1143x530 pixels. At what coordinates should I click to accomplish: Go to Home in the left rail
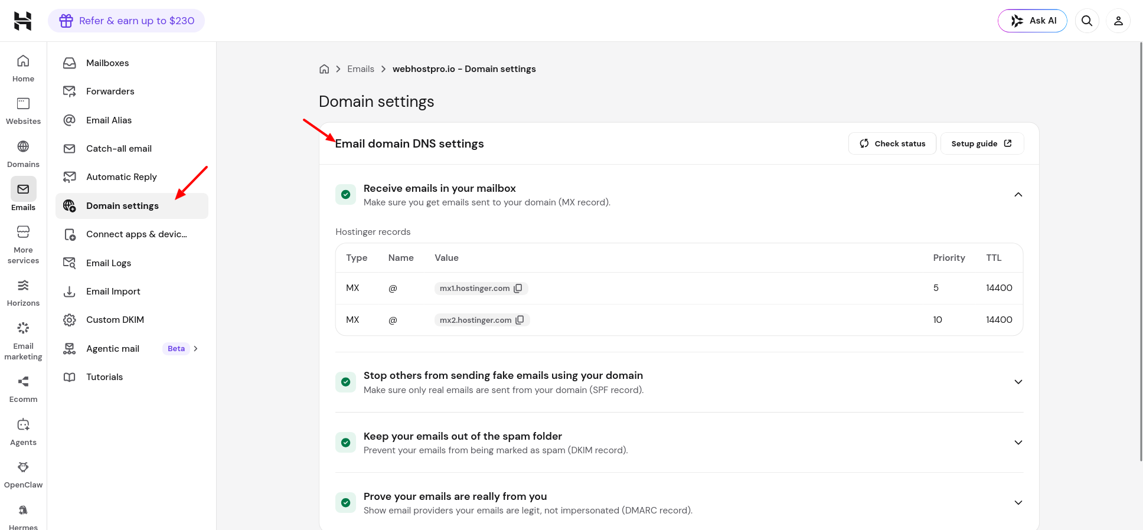[23, 68]
